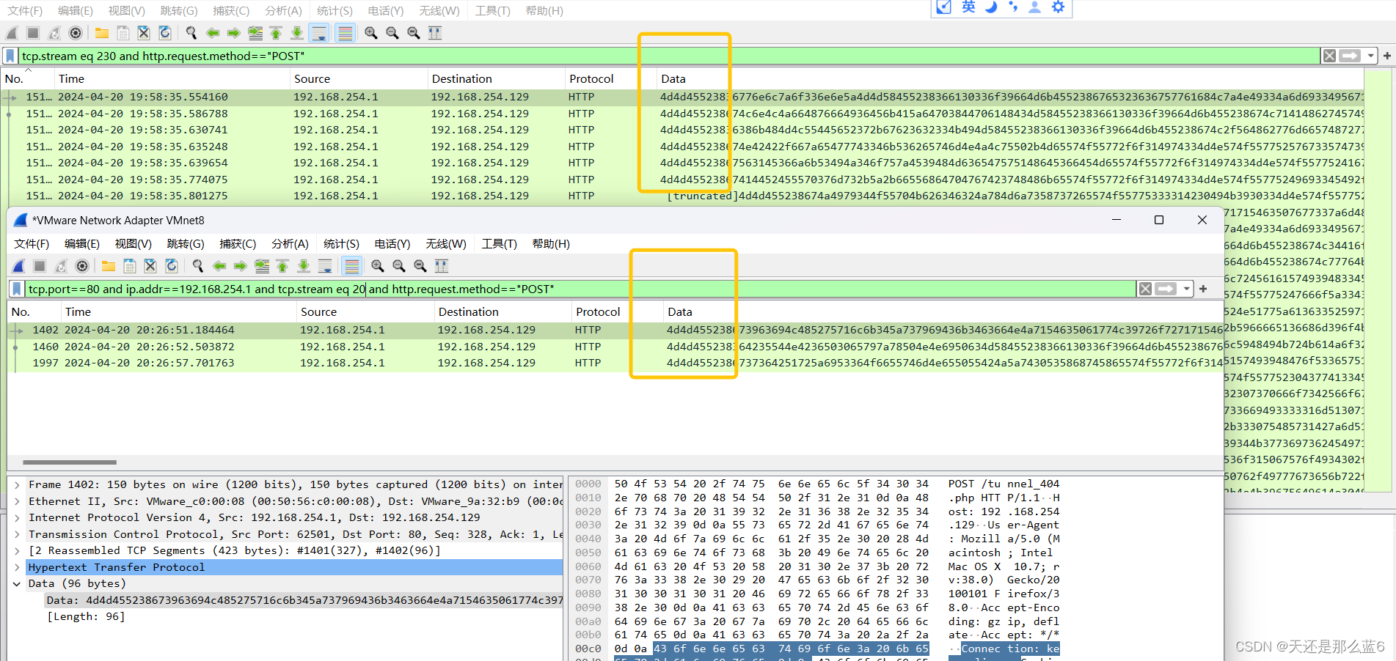This screenshot has height=661, width=1396.
Task: Select packet 1997 in VMnet8 packet list
Action: click(615, 363)
